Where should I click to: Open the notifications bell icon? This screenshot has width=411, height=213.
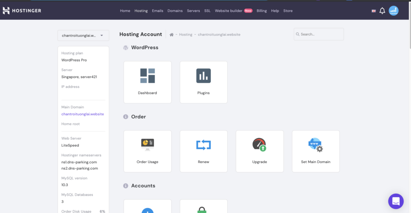[382, 11]
